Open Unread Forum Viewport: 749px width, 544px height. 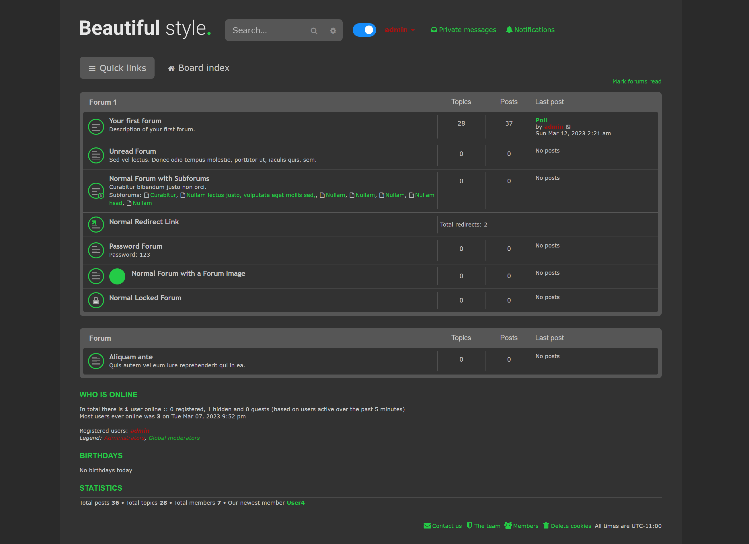(x=132, y=151)
